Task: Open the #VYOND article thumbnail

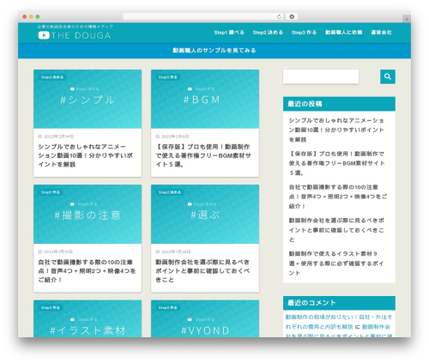Action: [205, 318]
